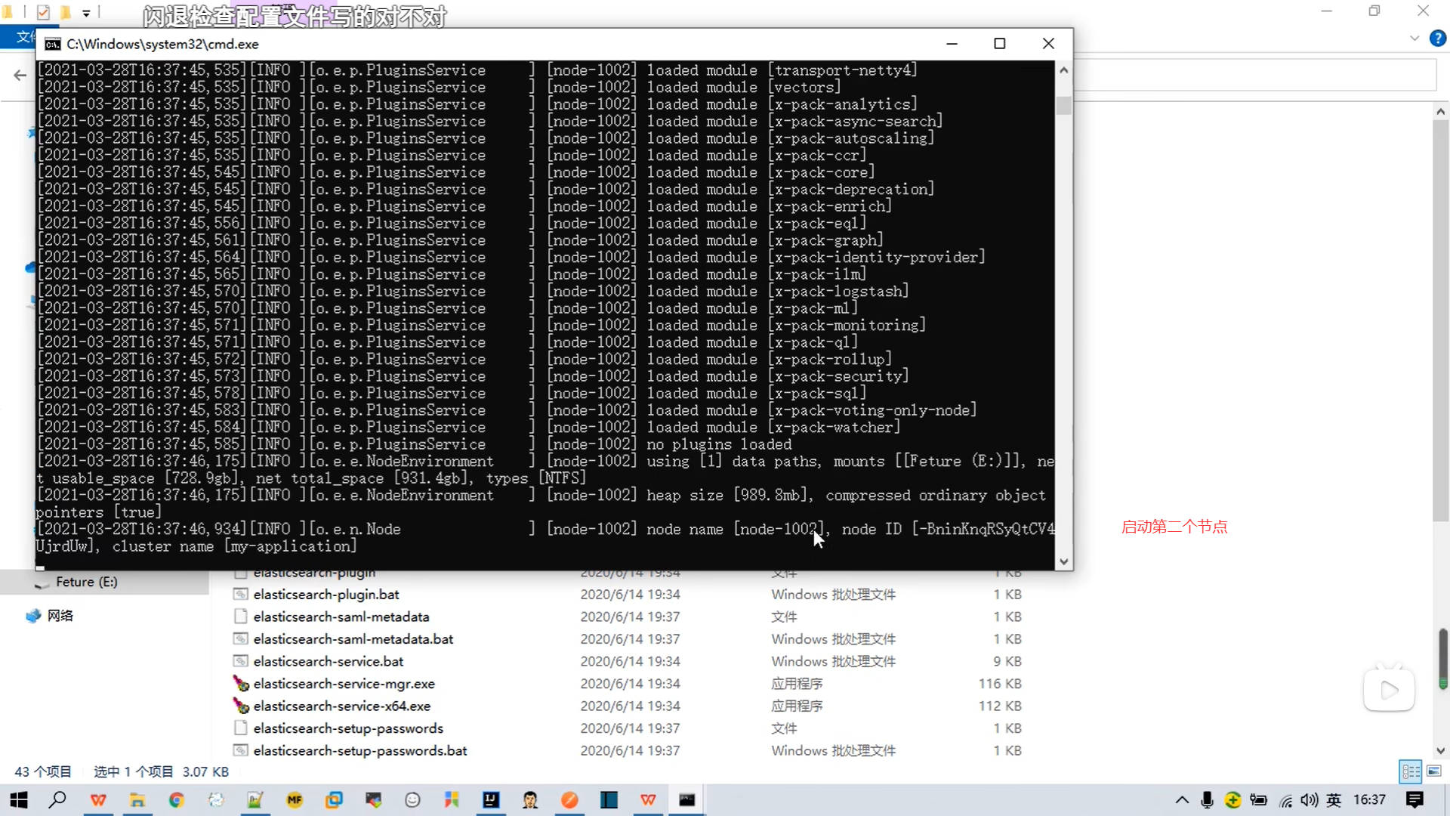Open Chrome from the taskbar

(x=177, y=799)
